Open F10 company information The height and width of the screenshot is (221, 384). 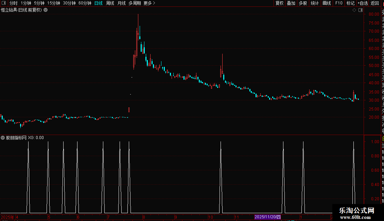(339, 3)
